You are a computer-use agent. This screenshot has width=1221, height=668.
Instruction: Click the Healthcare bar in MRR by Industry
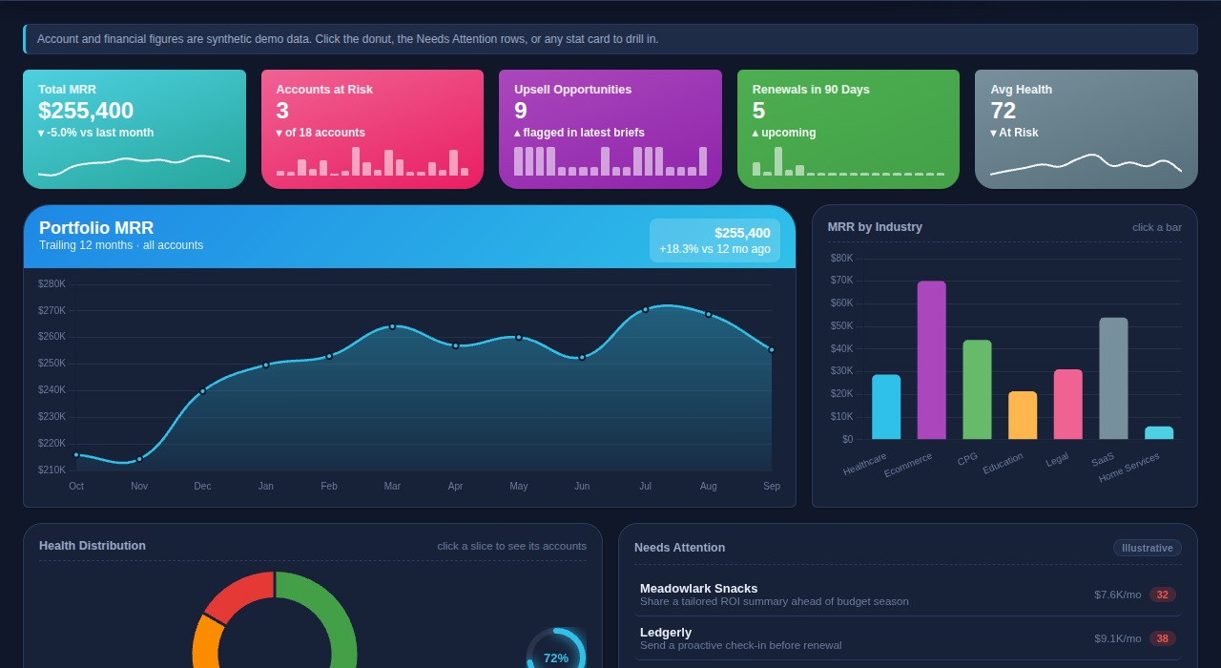[886, 407]
